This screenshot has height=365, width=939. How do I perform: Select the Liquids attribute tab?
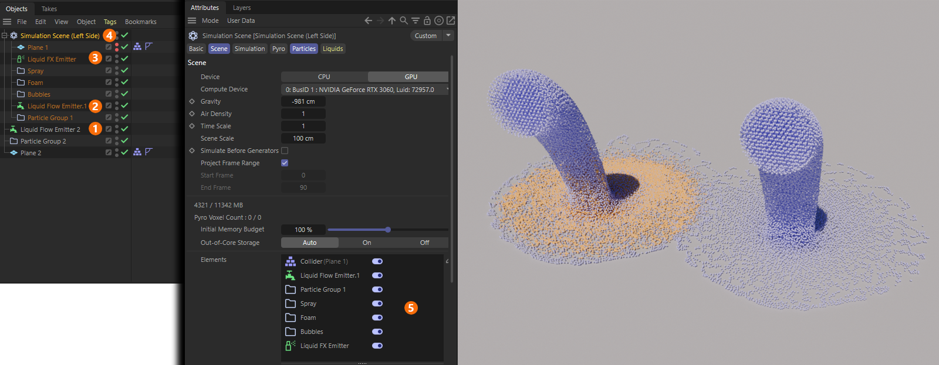tap(333, 49)
